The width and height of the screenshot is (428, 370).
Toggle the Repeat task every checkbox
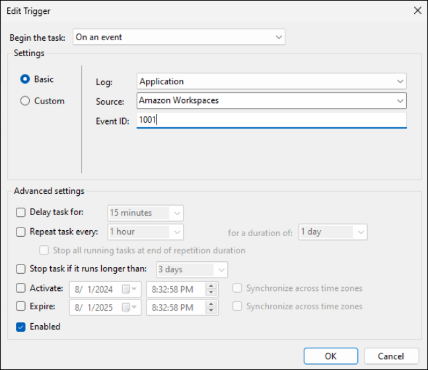20,231
